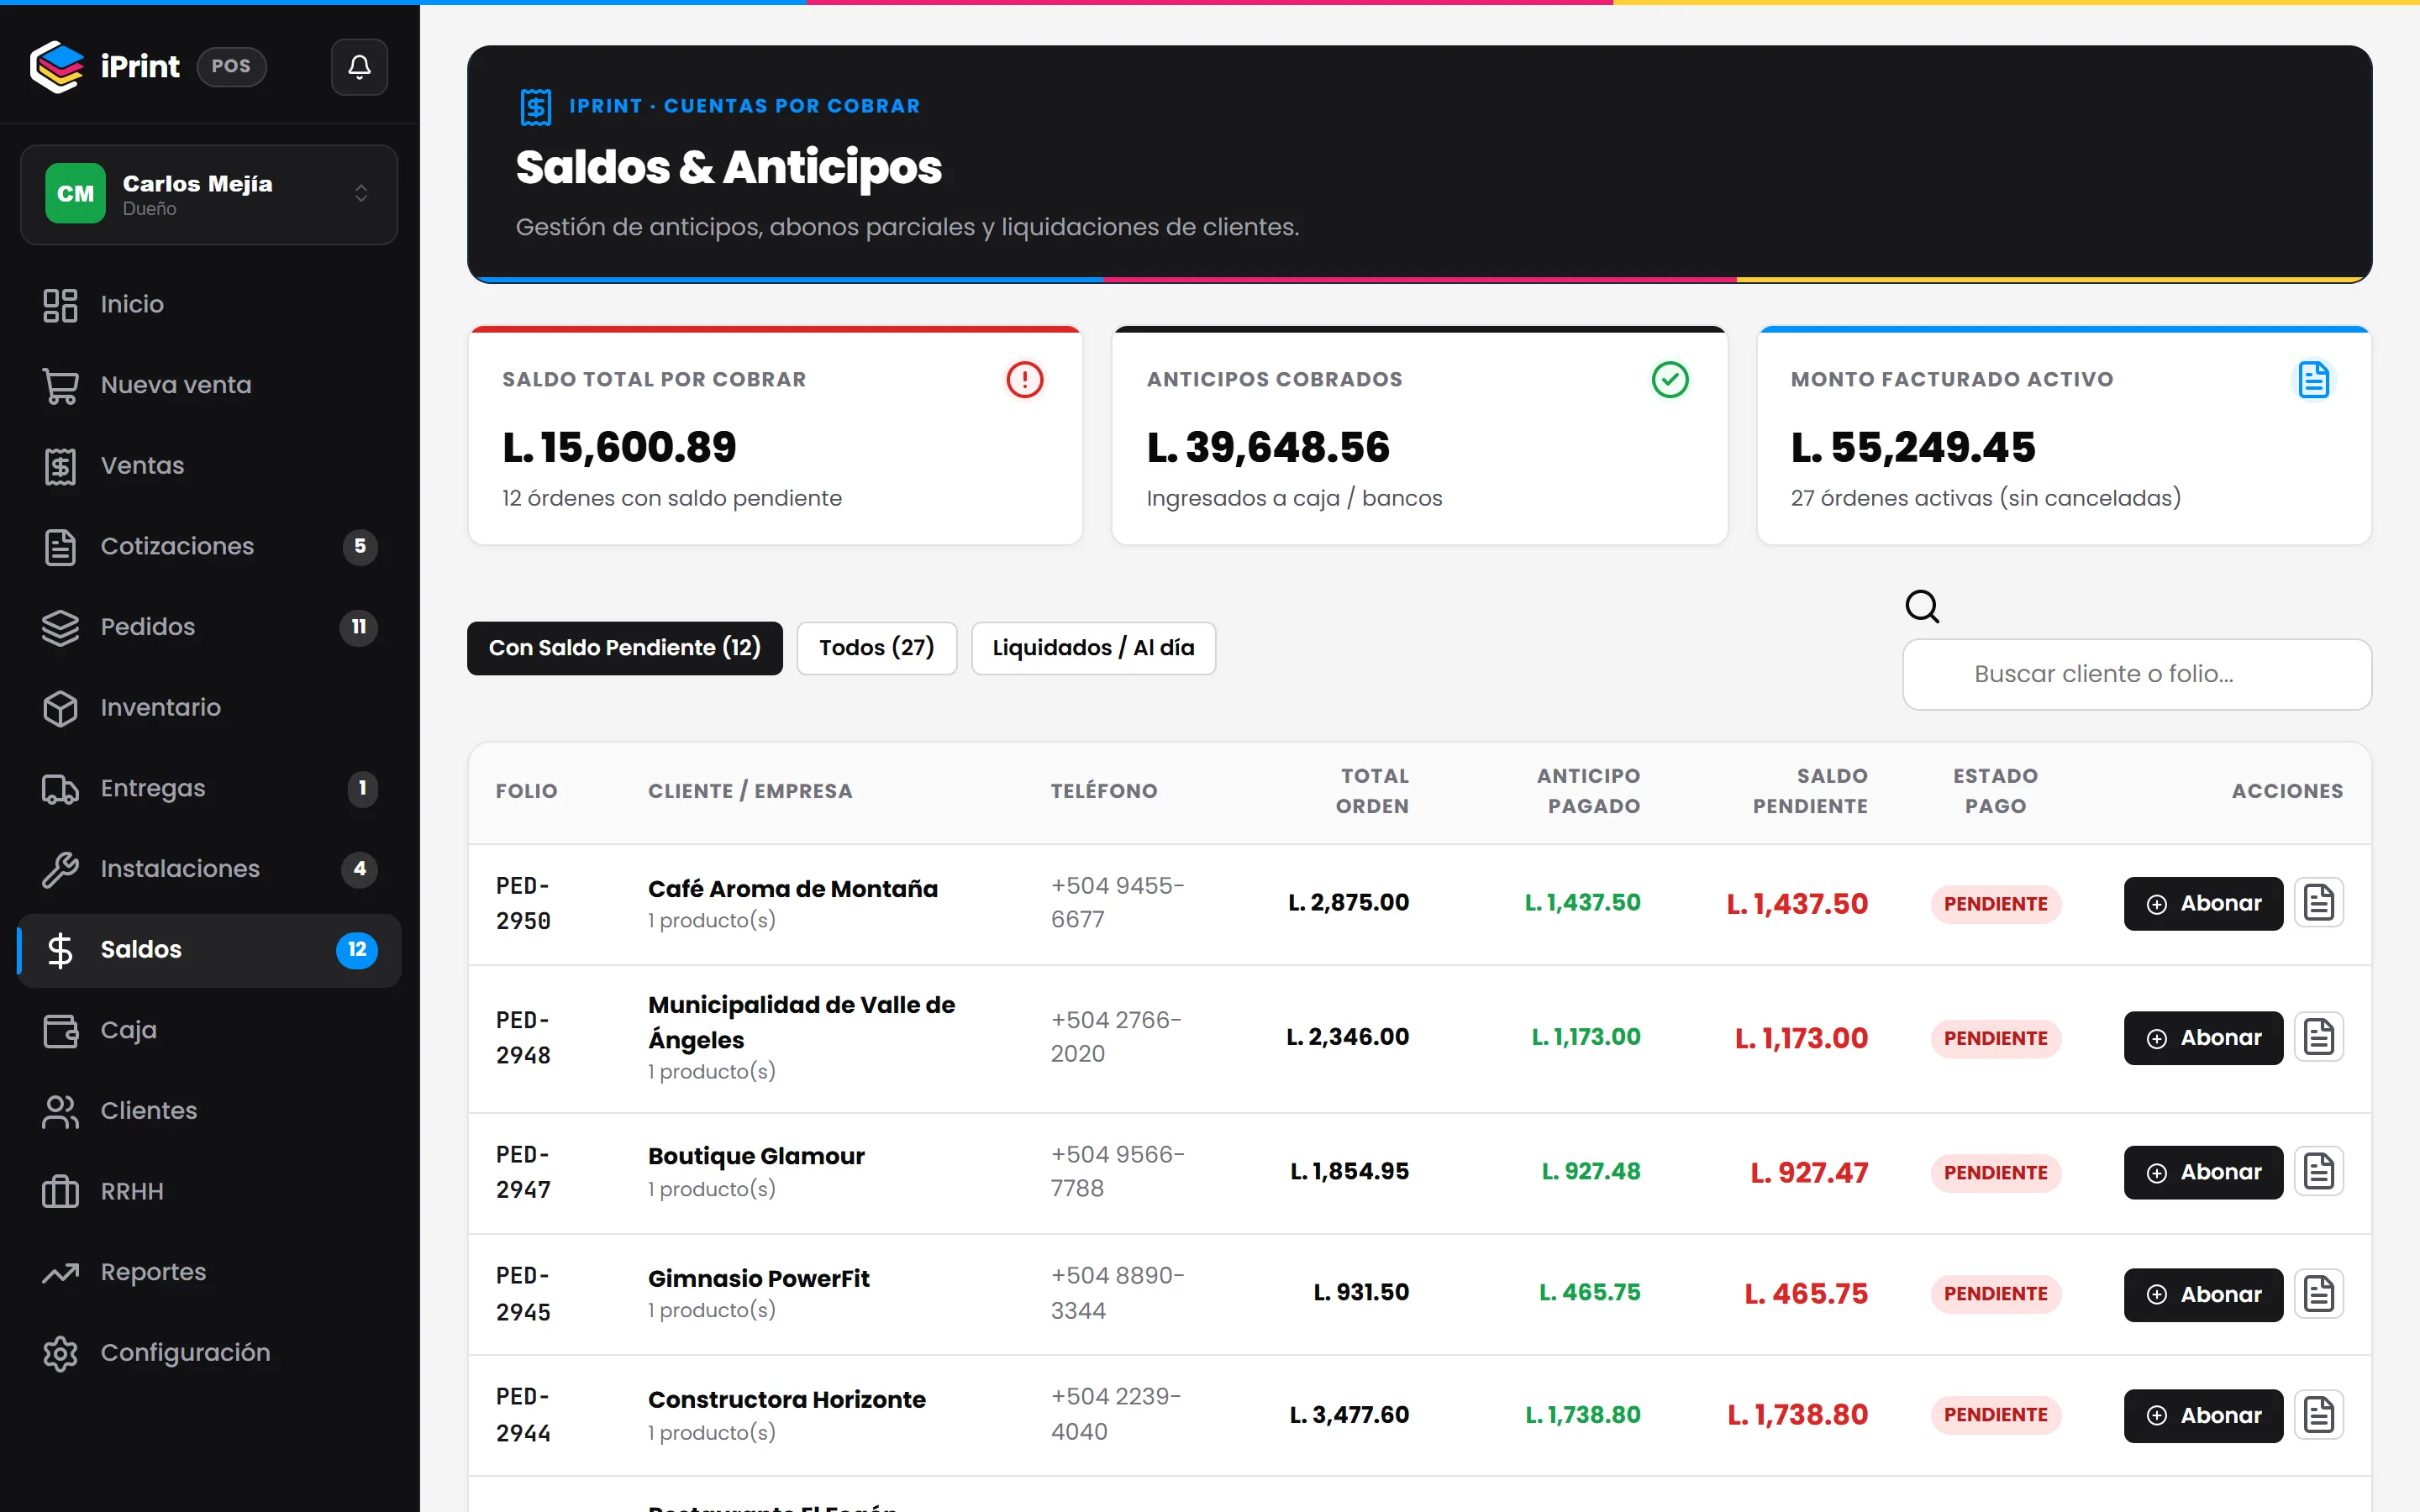This screenshot has height=1512, width=2420.
Task: View document for order PED-2948
Action: [x=2319, y=1039]
